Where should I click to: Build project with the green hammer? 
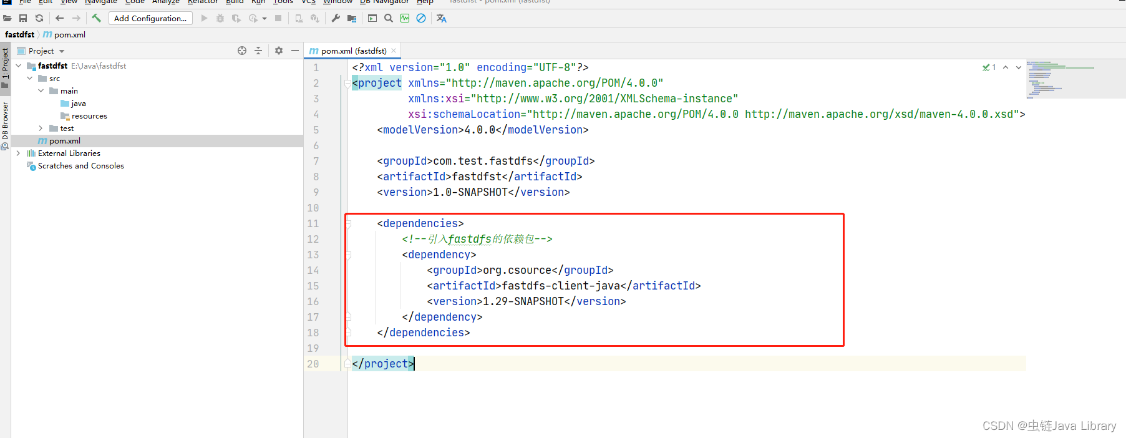click(x=97, y=18)
